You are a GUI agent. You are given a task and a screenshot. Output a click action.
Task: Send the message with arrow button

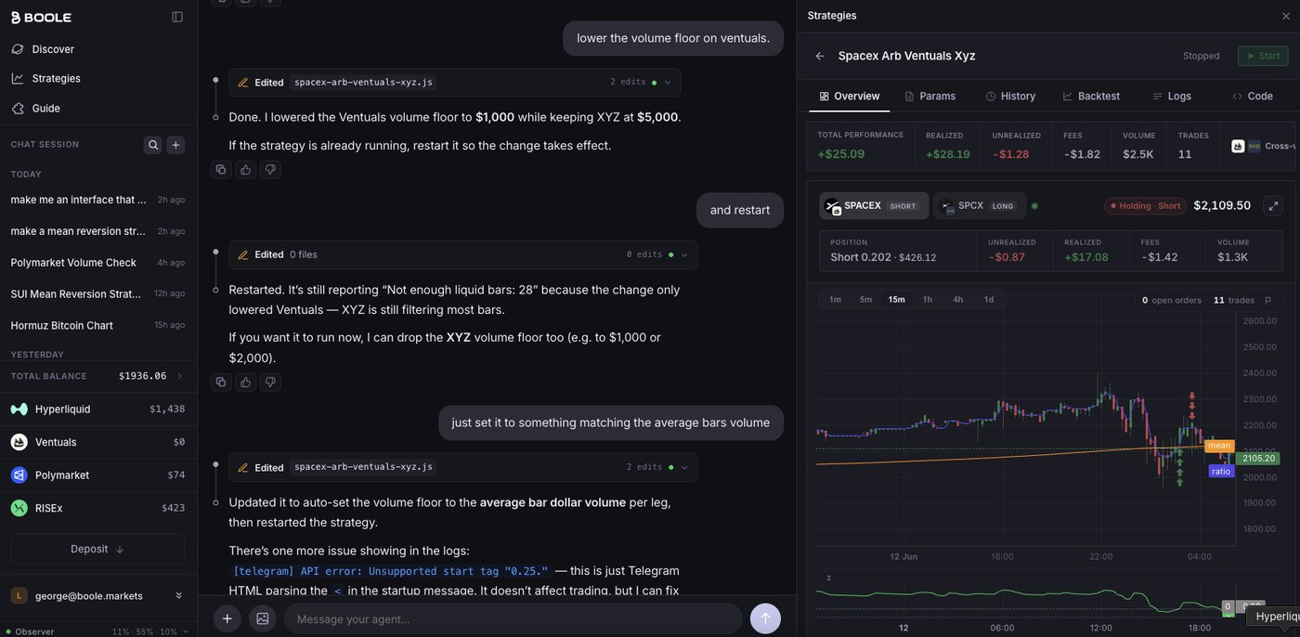765,618
